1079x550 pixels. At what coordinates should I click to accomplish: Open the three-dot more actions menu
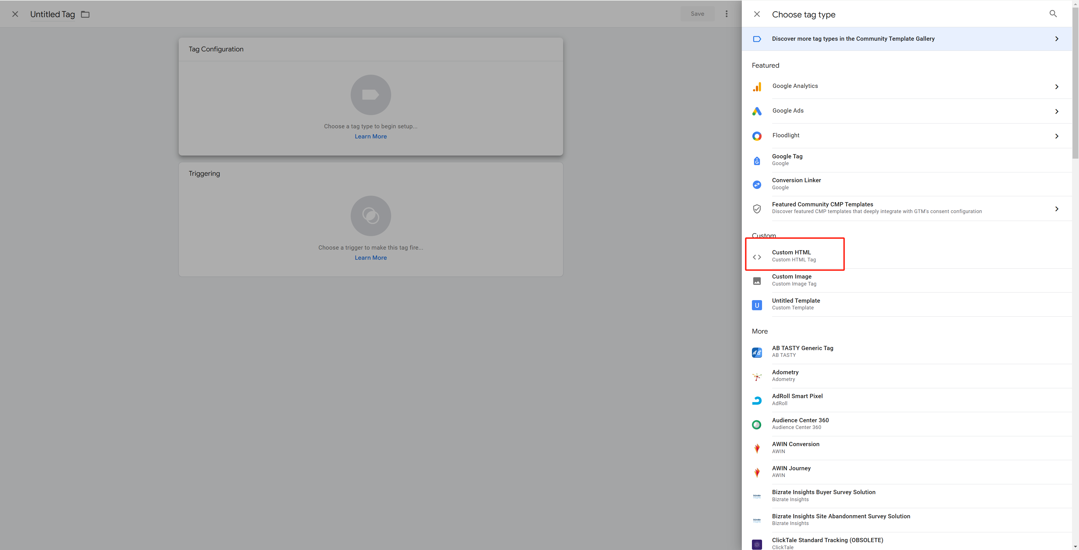point(726,14)
